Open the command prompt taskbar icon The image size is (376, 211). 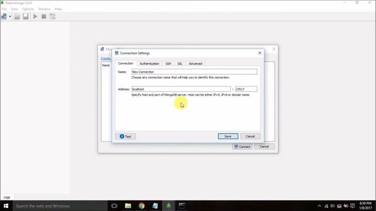coord(182,206)
